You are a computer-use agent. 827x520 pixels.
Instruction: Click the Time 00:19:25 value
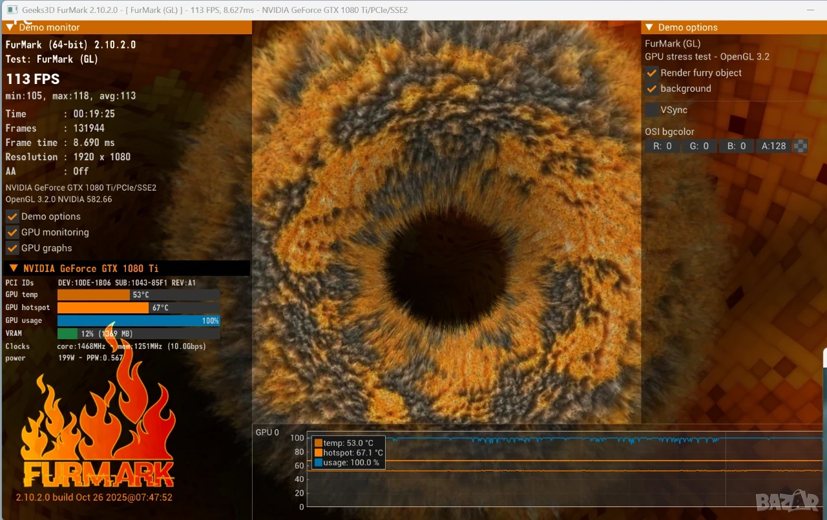point(94,114)
